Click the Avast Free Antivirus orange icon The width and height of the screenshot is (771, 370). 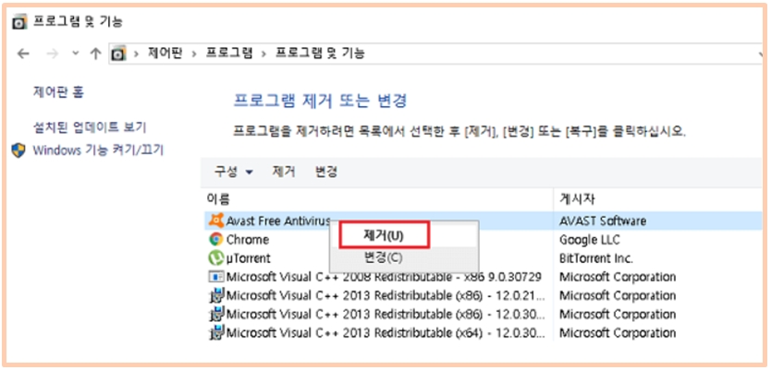pos(215,221)
